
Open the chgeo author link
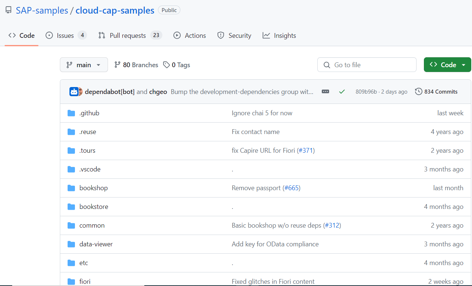pyautogui.click(x=158, y=92)
